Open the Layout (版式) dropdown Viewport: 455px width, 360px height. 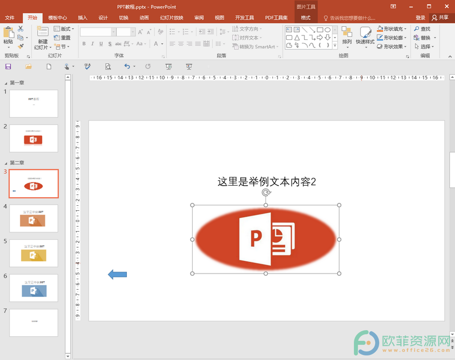64,29
